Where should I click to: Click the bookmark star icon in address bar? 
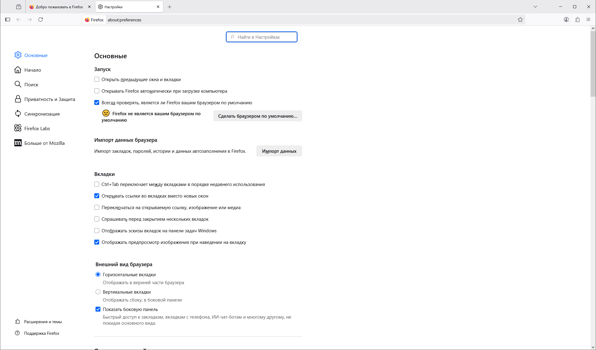520,20
